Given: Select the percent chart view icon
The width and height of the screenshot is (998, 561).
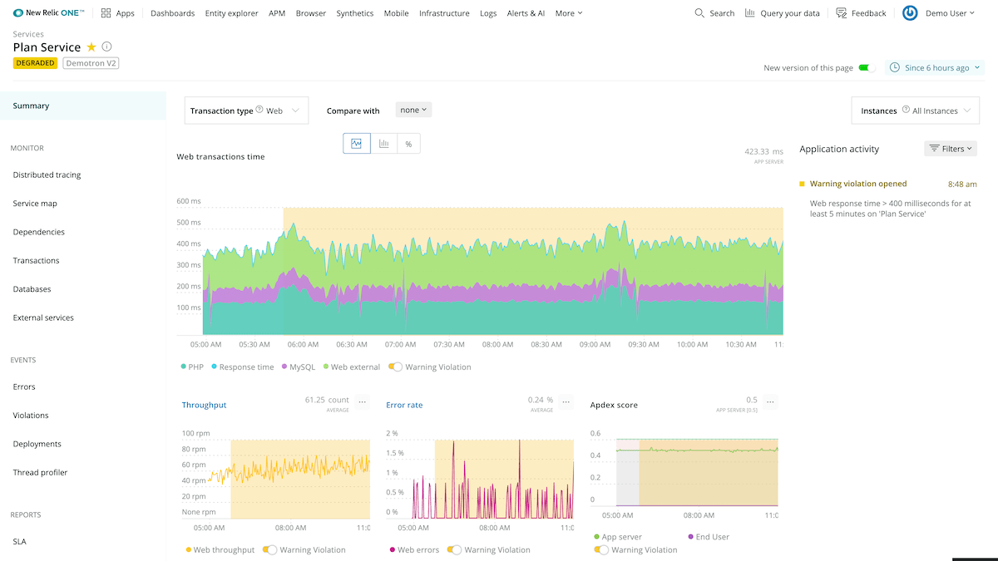Looking at the screenshot, I should tap(408, 144).
